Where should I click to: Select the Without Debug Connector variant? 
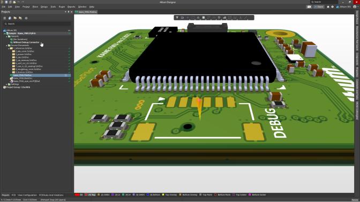pos(26,42)
